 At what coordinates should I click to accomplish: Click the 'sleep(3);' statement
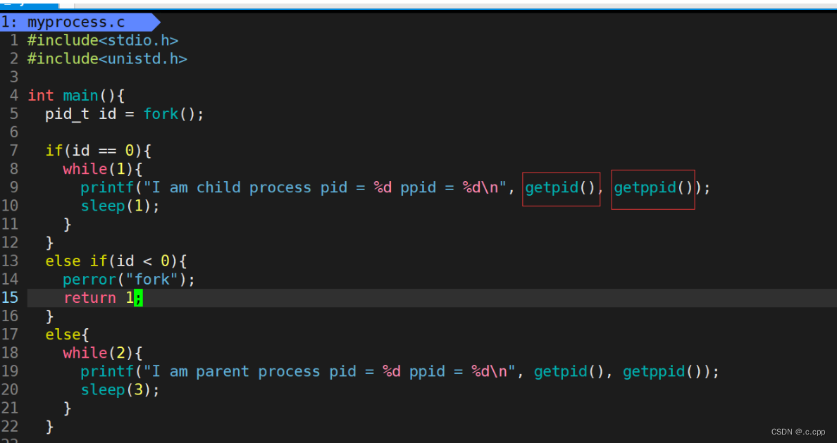120,390
